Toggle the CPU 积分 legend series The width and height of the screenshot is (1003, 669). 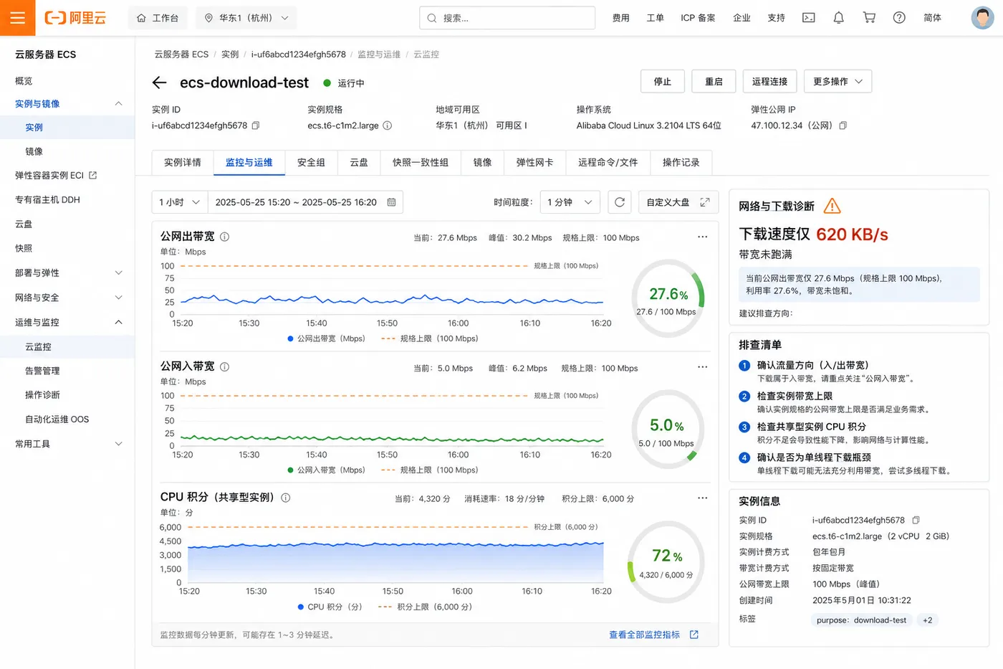pyautogui.click(x=330, y=607)
